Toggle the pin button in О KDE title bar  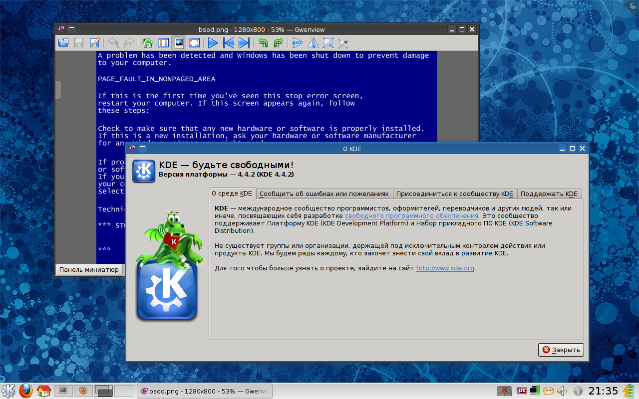tap(143, 148)
